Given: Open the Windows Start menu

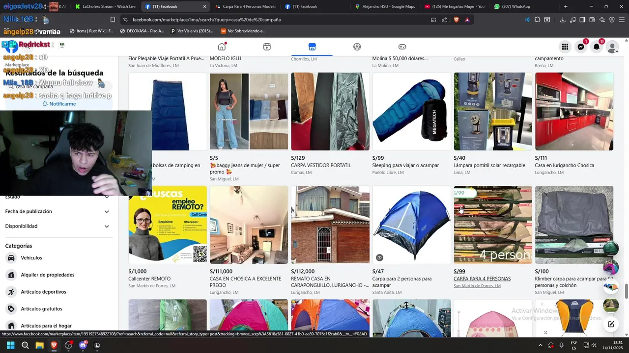Looking at the screenshot, I should tap(10, 345).
